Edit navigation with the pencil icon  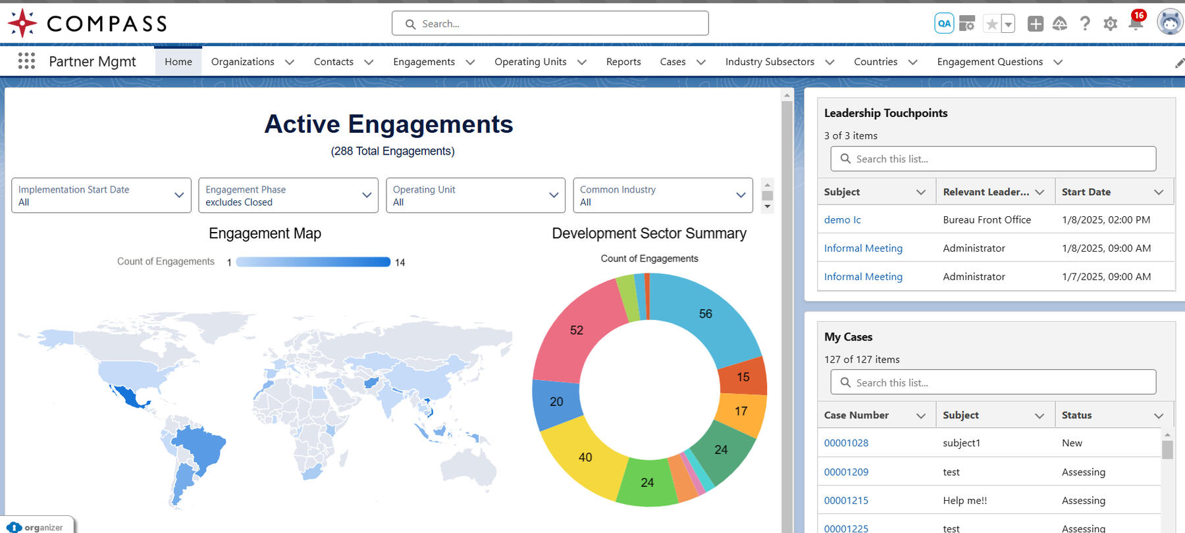coord(1179,62)
